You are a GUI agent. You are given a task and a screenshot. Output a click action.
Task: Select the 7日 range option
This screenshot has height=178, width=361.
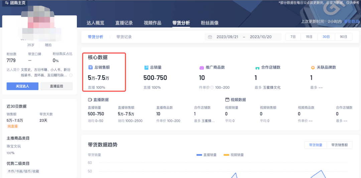click(293, 37)
